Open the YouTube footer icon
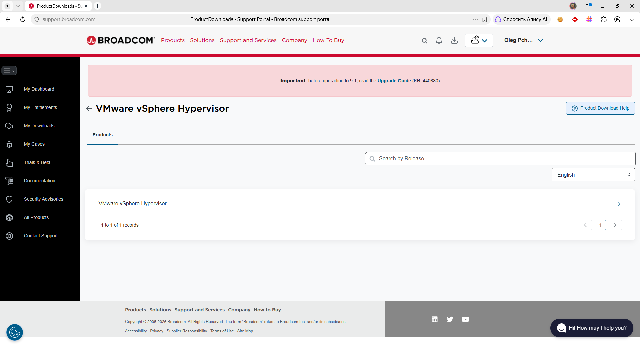Image resolution: width=640 pixels, height=344 pixels. (465, 319)
